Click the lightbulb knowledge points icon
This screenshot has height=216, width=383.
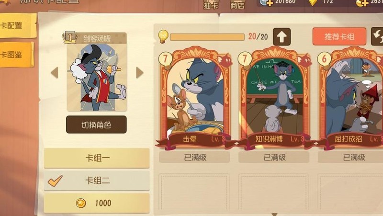(163, 36)
